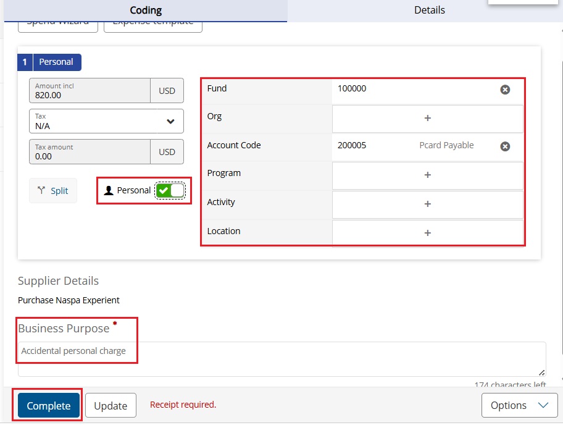Click the Personal person icon
This screenshot has width=563, height=425.
point(109,190)
